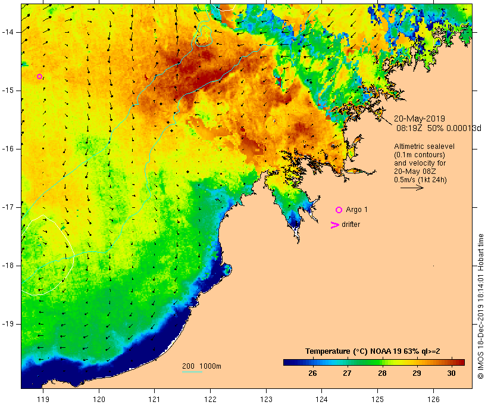This screenshot has height=405, width=488.
Task: Click the longitude label 124
Action: tap(321, 399)
